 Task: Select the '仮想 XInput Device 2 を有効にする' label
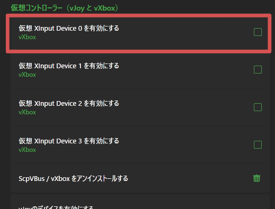(69, 103)
